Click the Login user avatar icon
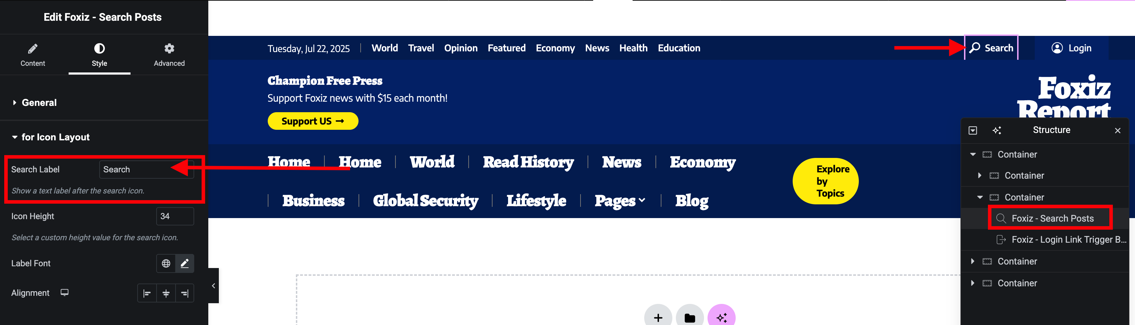 pos(1057,47)
